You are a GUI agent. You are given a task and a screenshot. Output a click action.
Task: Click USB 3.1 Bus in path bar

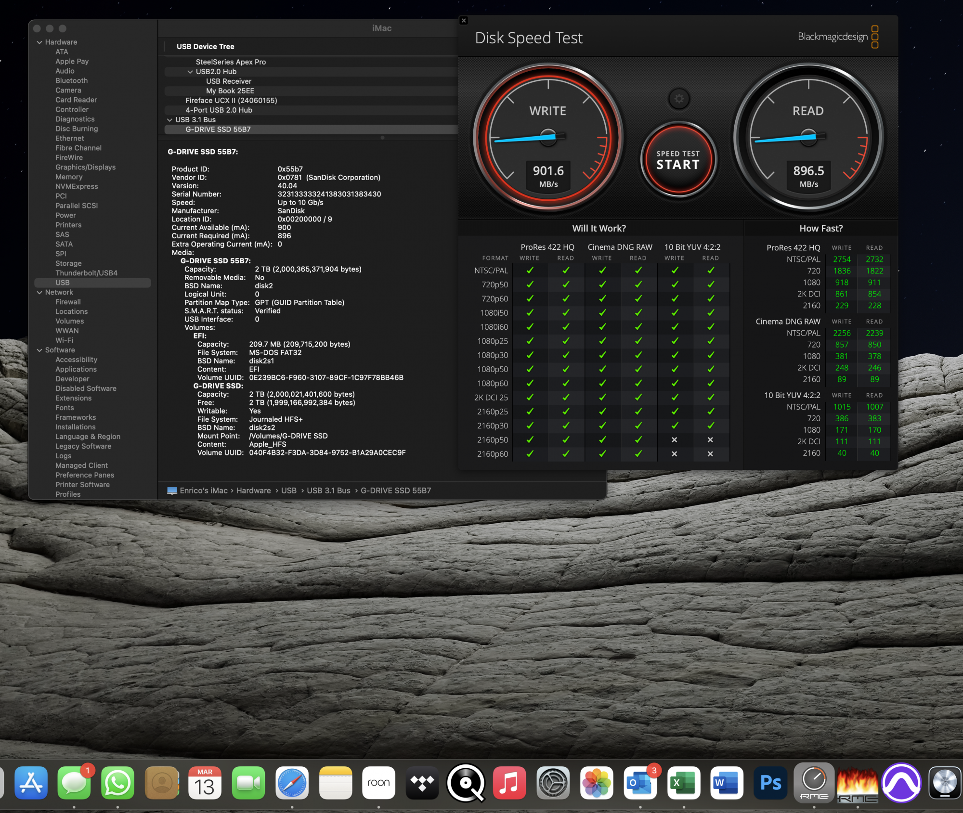point(328,490)
